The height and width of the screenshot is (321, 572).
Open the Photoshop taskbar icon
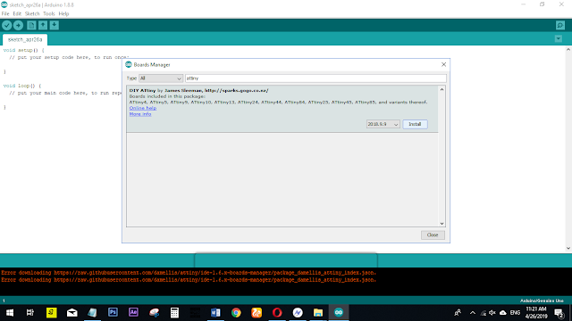113,313
